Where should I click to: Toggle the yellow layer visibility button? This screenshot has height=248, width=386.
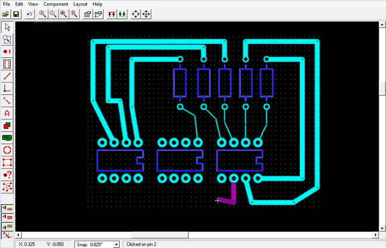click(7, 208)
